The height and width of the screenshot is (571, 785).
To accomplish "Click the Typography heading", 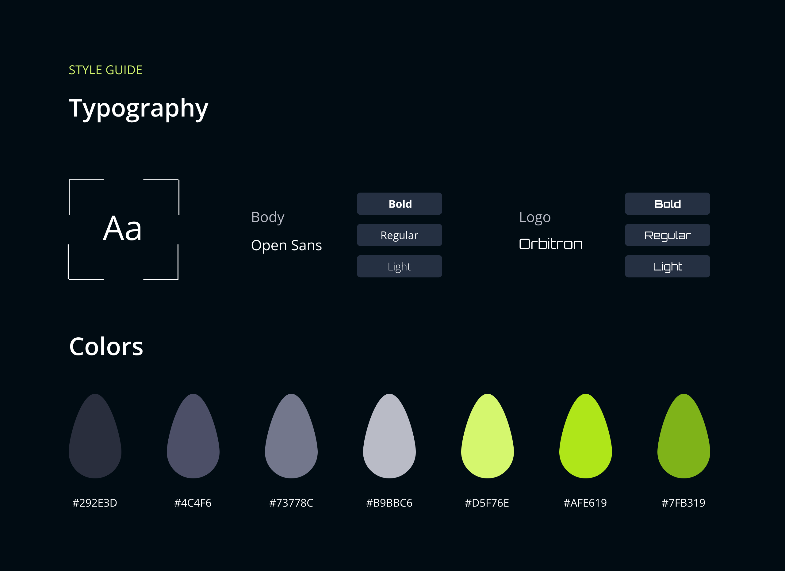I will pos(138,109).
